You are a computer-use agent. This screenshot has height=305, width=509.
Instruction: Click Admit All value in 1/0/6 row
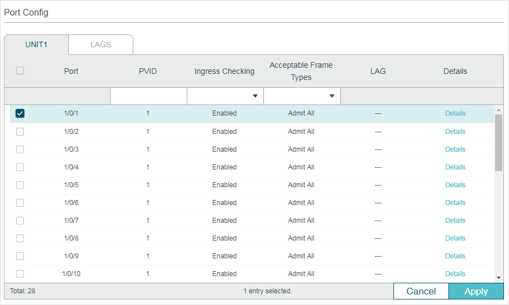[301, 203]
